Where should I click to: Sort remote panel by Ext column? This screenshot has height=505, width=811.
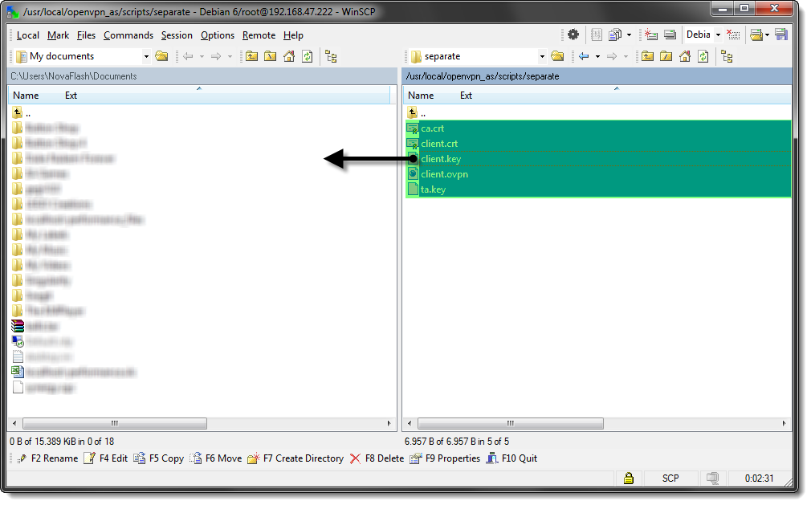coord(466,96)
